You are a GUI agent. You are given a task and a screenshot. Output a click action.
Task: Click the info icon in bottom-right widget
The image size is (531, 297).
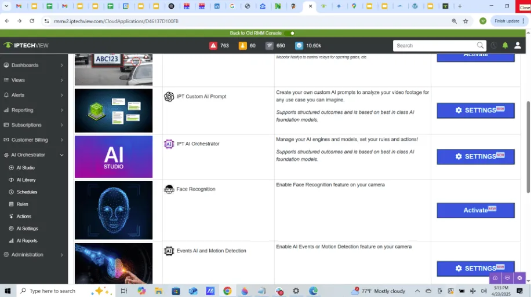pyautogui.click(x=495, y=278)
